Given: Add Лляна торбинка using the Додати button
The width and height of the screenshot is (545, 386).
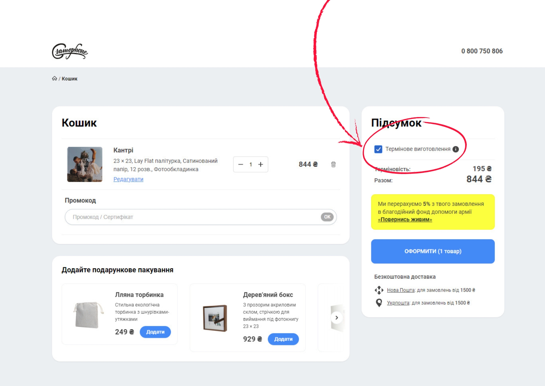Looking at the screenshot, I should (x=155, y=332).
